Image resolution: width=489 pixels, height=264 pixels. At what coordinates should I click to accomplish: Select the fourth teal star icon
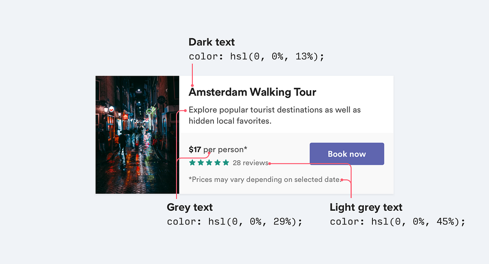(x=217, y=162)
